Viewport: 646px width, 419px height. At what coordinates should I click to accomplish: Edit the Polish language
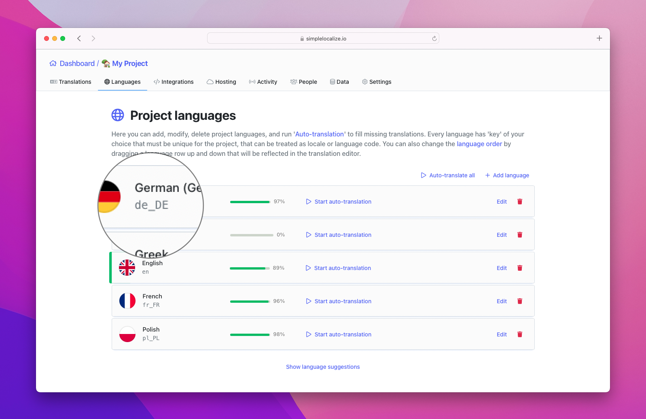pyautogui.click(x=502, y=334)
